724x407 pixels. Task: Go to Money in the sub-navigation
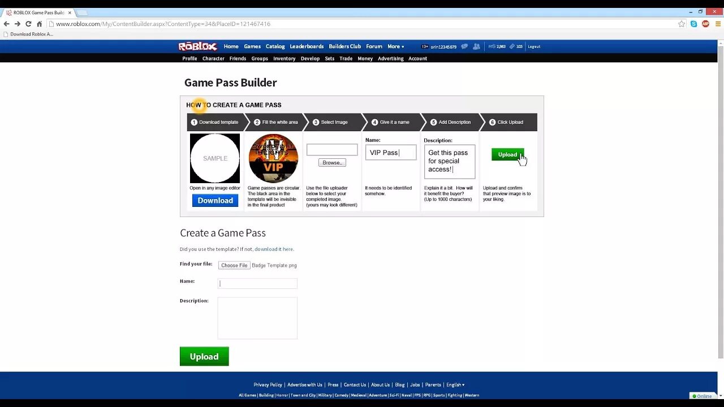(365, 58)
